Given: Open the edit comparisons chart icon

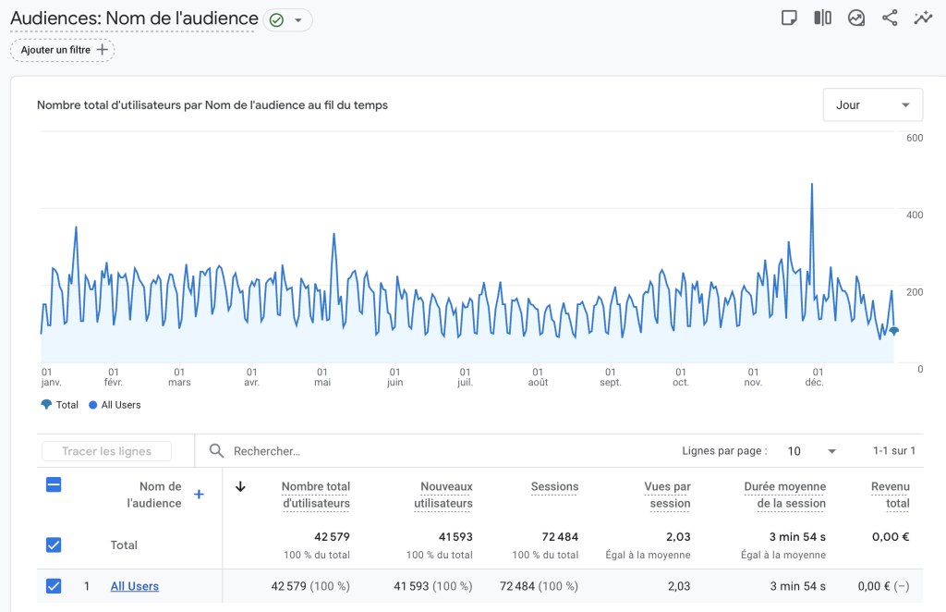Looking at the screenshot, I should pyautogui.click(x=856, y=18).
